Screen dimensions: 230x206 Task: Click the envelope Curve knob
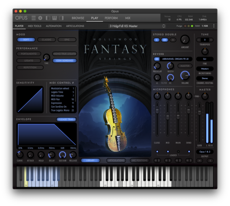point(20,155)
